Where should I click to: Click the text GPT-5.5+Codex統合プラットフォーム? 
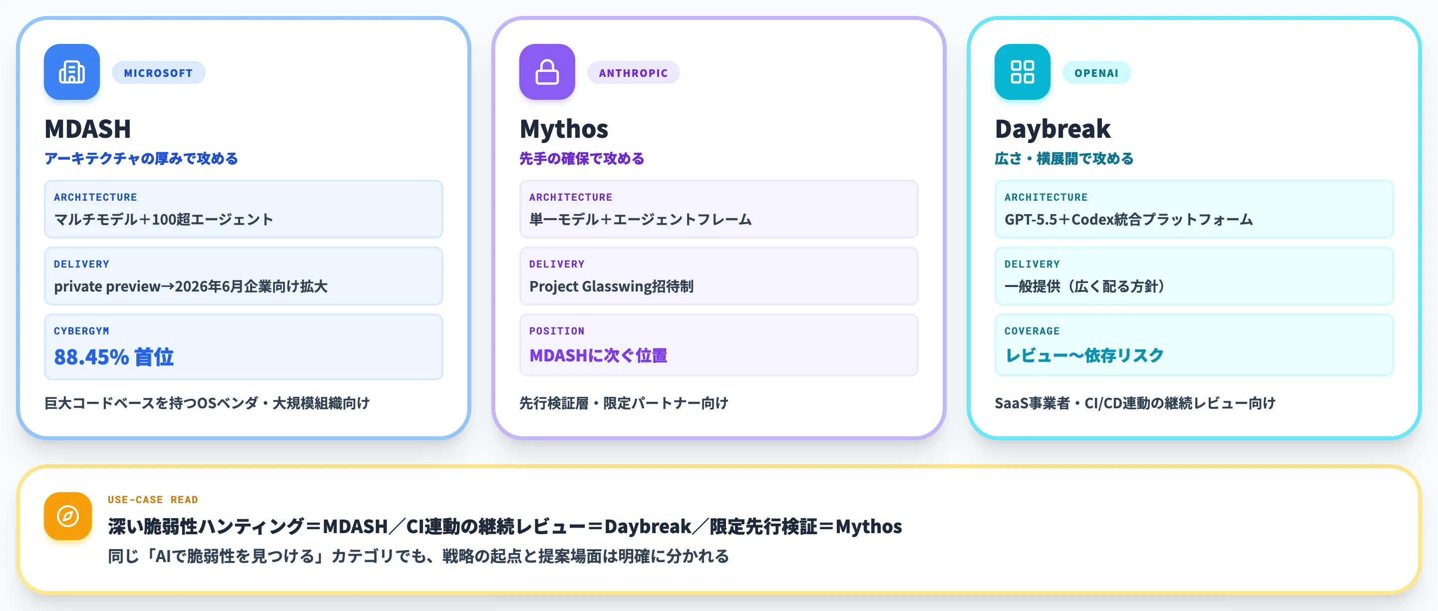click(1129, 219)
